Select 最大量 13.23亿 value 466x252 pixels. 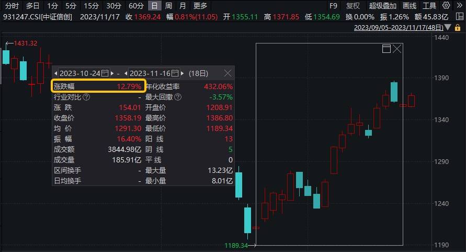[x=220, y=170]
